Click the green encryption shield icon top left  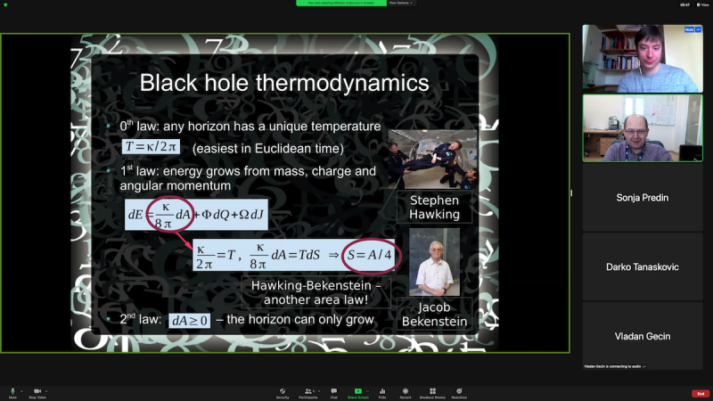pyautogui.click(x=5, y=4)
